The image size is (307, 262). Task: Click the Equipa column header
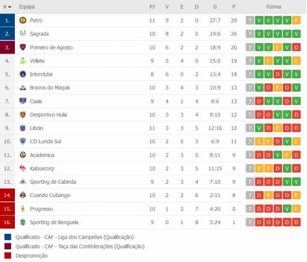[x=27, y=7]
